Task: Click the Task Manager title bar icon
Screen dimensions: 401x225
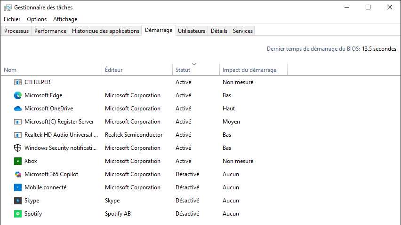Action: click(x=8, y=8)
